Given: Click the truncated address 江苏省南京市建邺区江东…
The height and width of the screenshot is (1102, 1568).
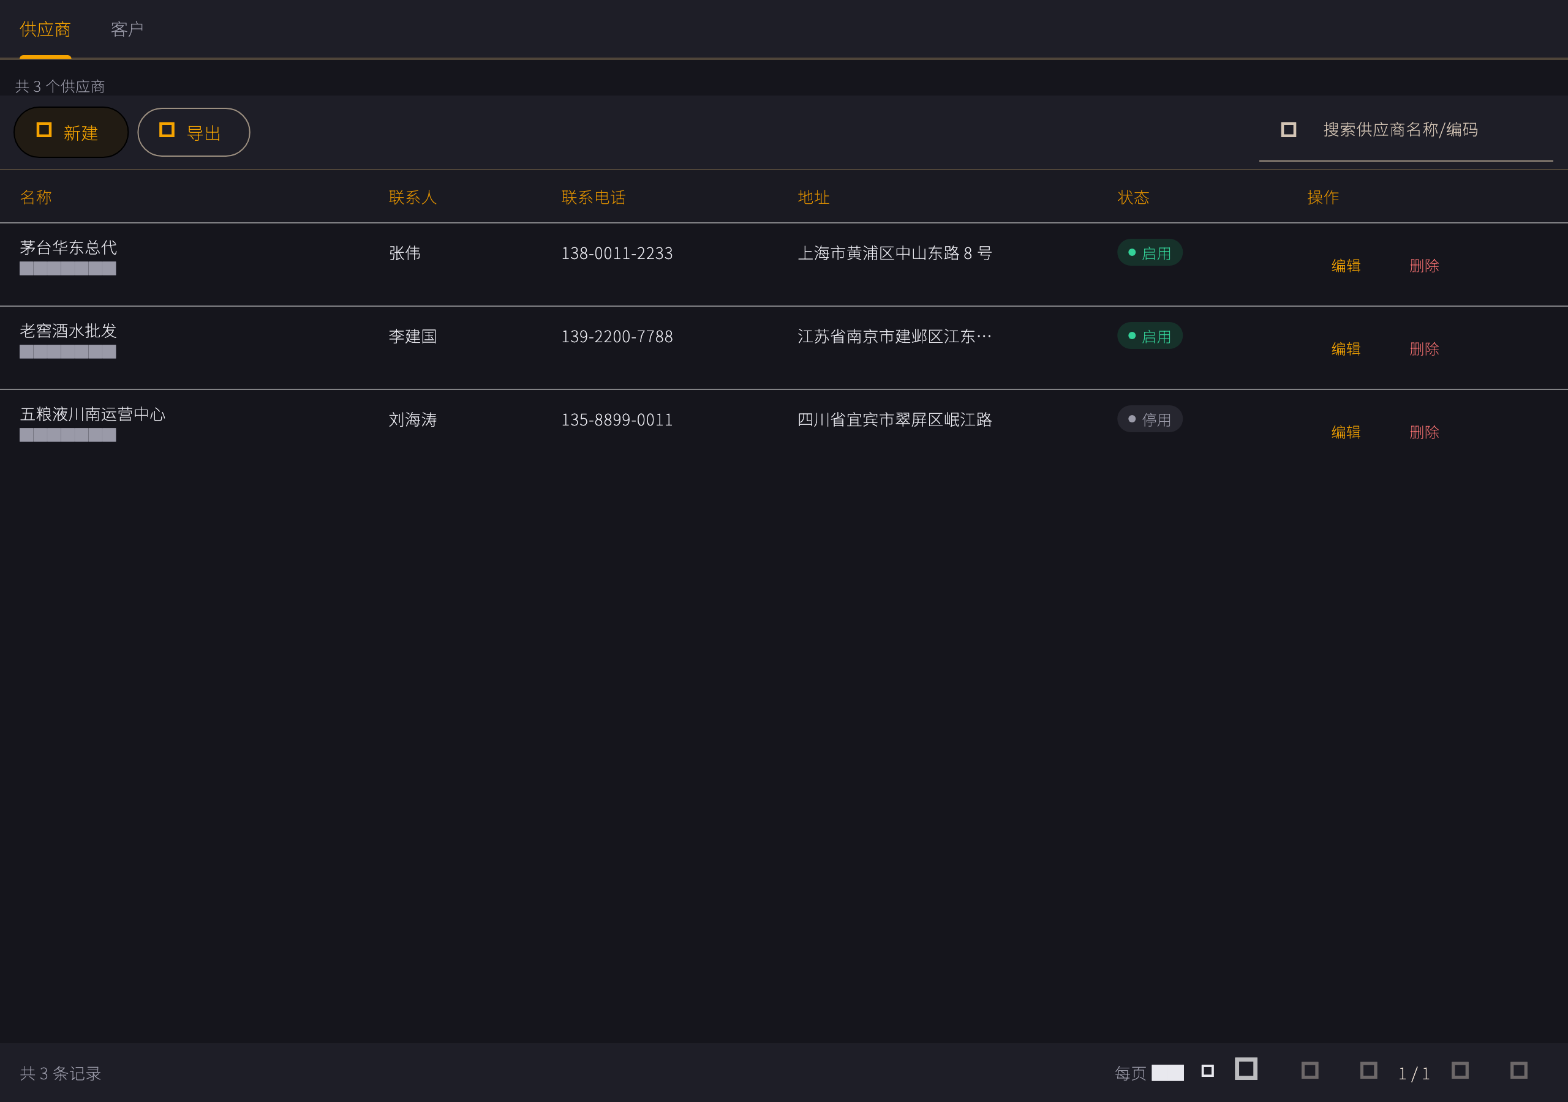Looking at the screenshot, I should 895,337.
